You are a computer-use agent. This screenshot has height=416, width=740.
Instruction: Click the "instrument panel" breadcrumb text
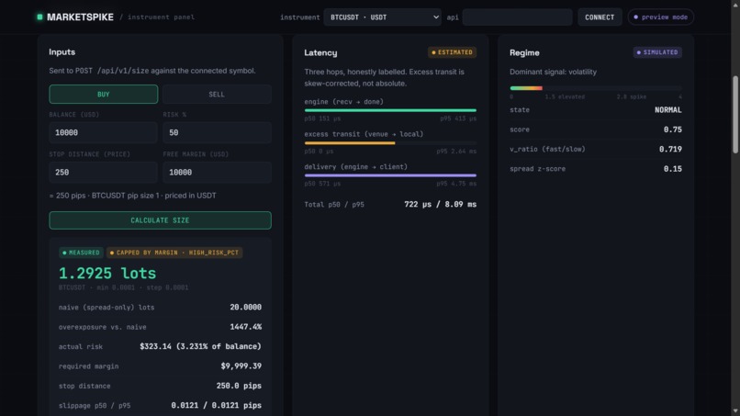pyautogui.click(x=161, y=17)
